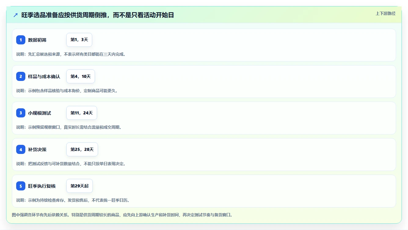
Task: Click the 上下游路径 label
Action: [385, 13]
